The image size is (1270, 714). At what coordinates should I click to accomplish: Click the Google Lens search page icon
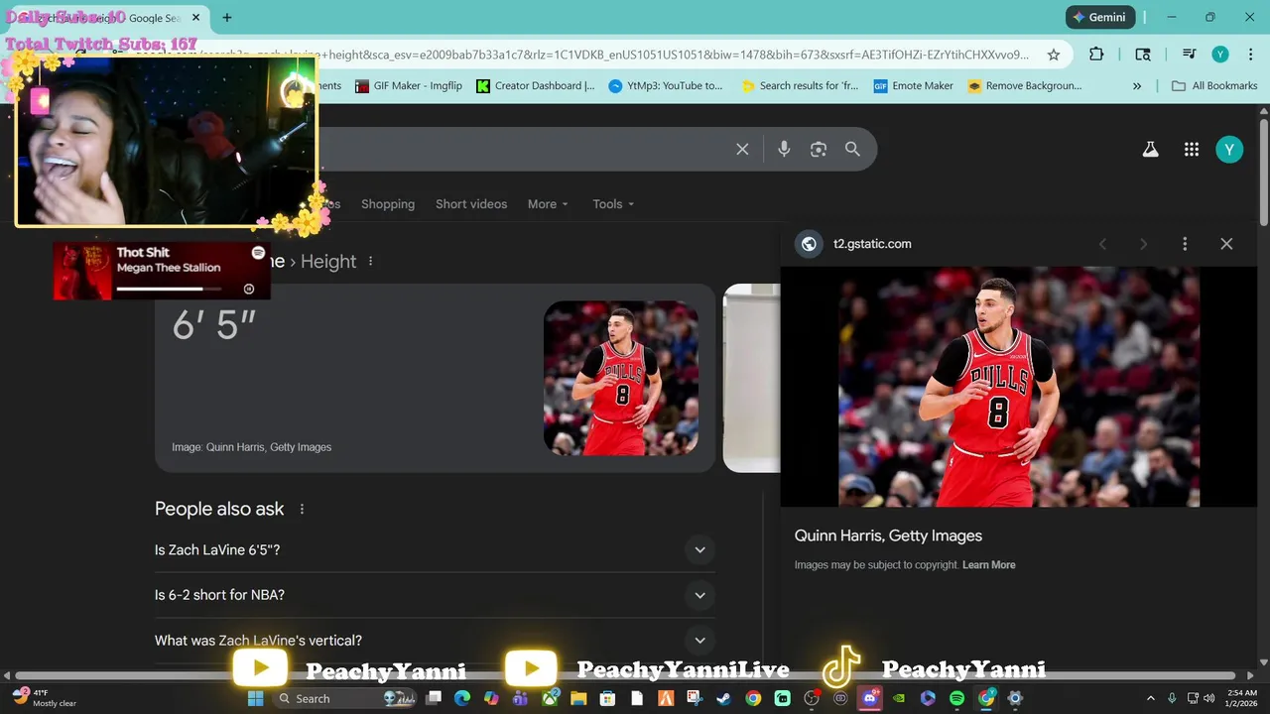pos(1143,55)
